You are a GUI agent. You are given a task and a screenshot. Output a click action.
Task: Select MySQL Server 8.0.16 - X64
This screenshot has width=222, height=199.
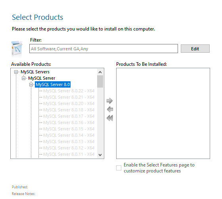click(x=69, y=122)
